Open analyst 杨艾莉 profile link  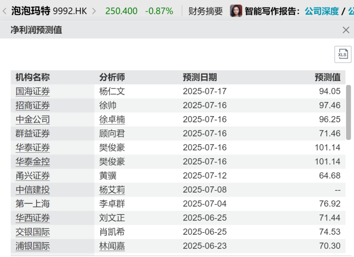[x=112, y=190]
